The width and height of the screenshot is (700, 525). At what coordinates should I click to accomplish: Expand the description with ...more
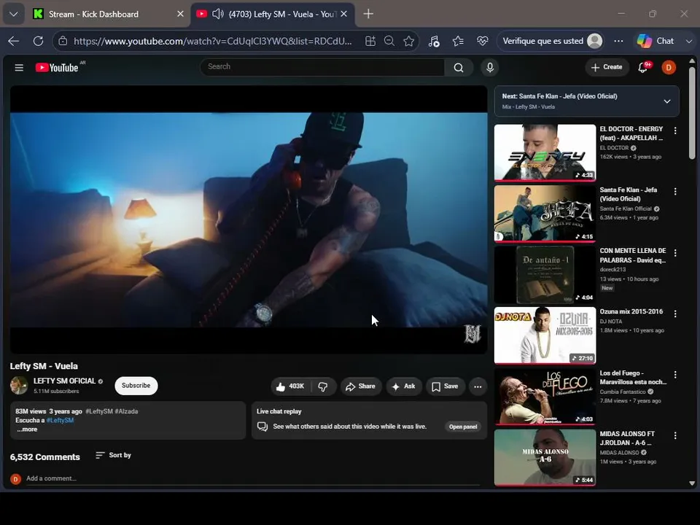pyautogui.click(x=27, y=429)
